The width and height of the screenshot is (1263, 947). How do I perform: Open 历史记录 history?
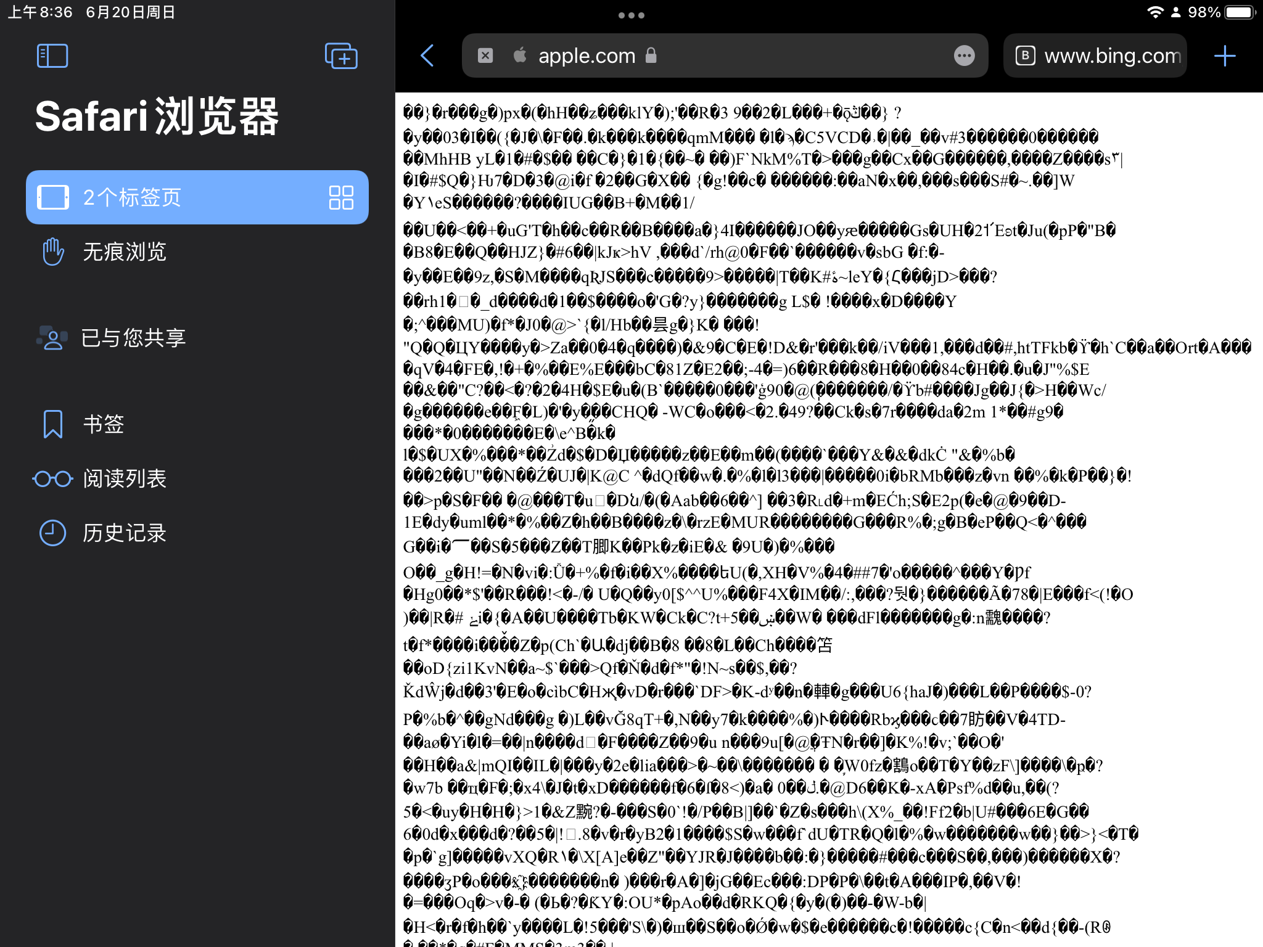coord(123,533)
